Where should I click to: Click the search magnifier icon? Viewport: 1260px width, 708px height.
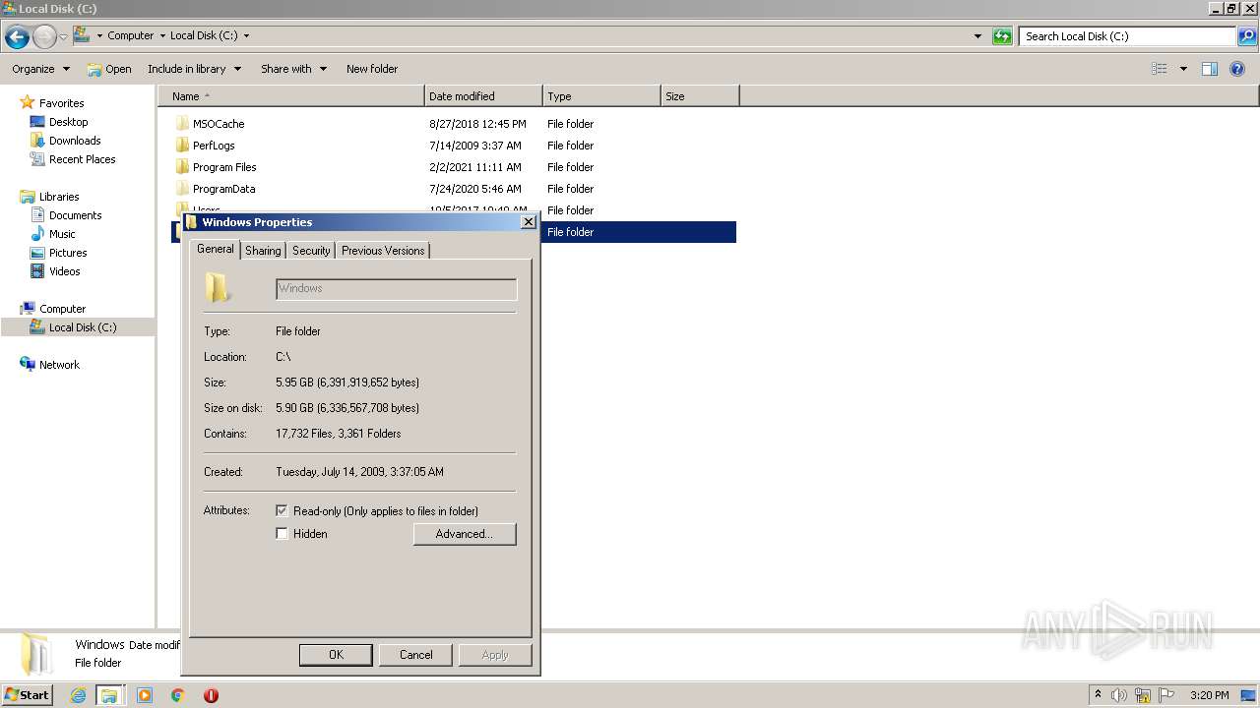tap(1246, 36)
